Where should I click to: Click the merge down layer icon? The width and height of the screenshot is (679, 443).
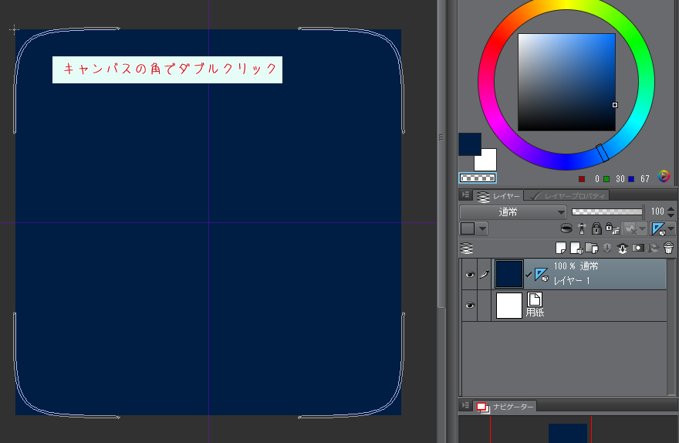623,248
